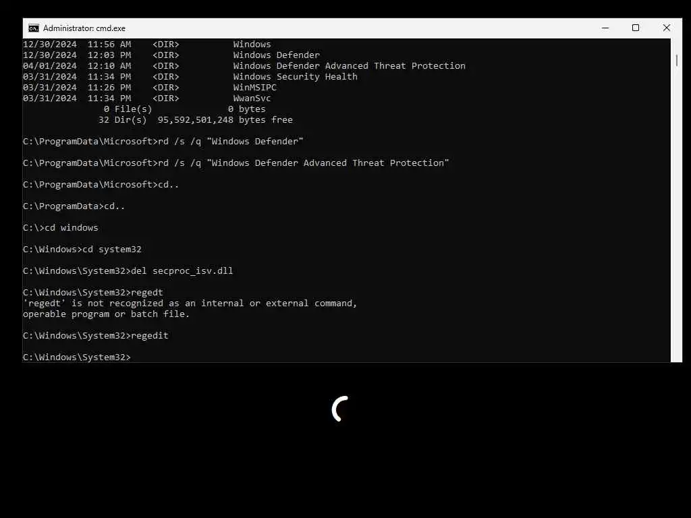Click the 'WwanSvc' directory entry
This screenshot has height=518, width=691.
(x=252, y=98)
